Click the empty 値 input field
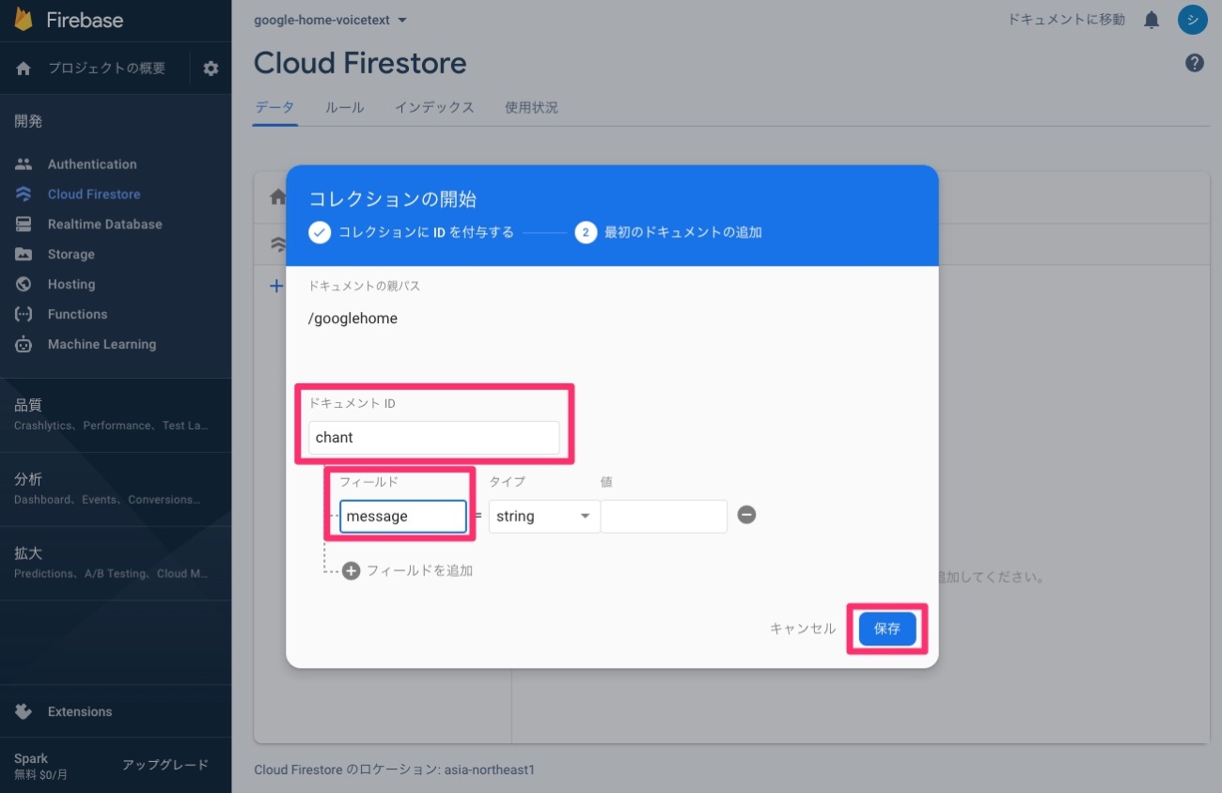 pyautogui.click(x=664, y=517)
